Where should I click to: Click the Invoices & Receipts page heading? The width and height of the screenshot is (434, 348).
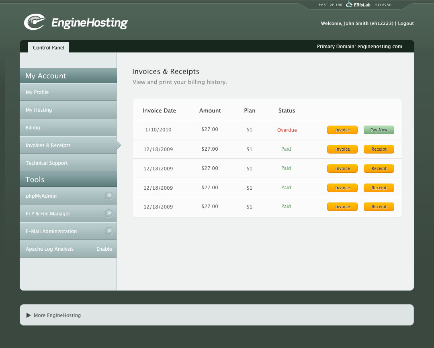166,72
